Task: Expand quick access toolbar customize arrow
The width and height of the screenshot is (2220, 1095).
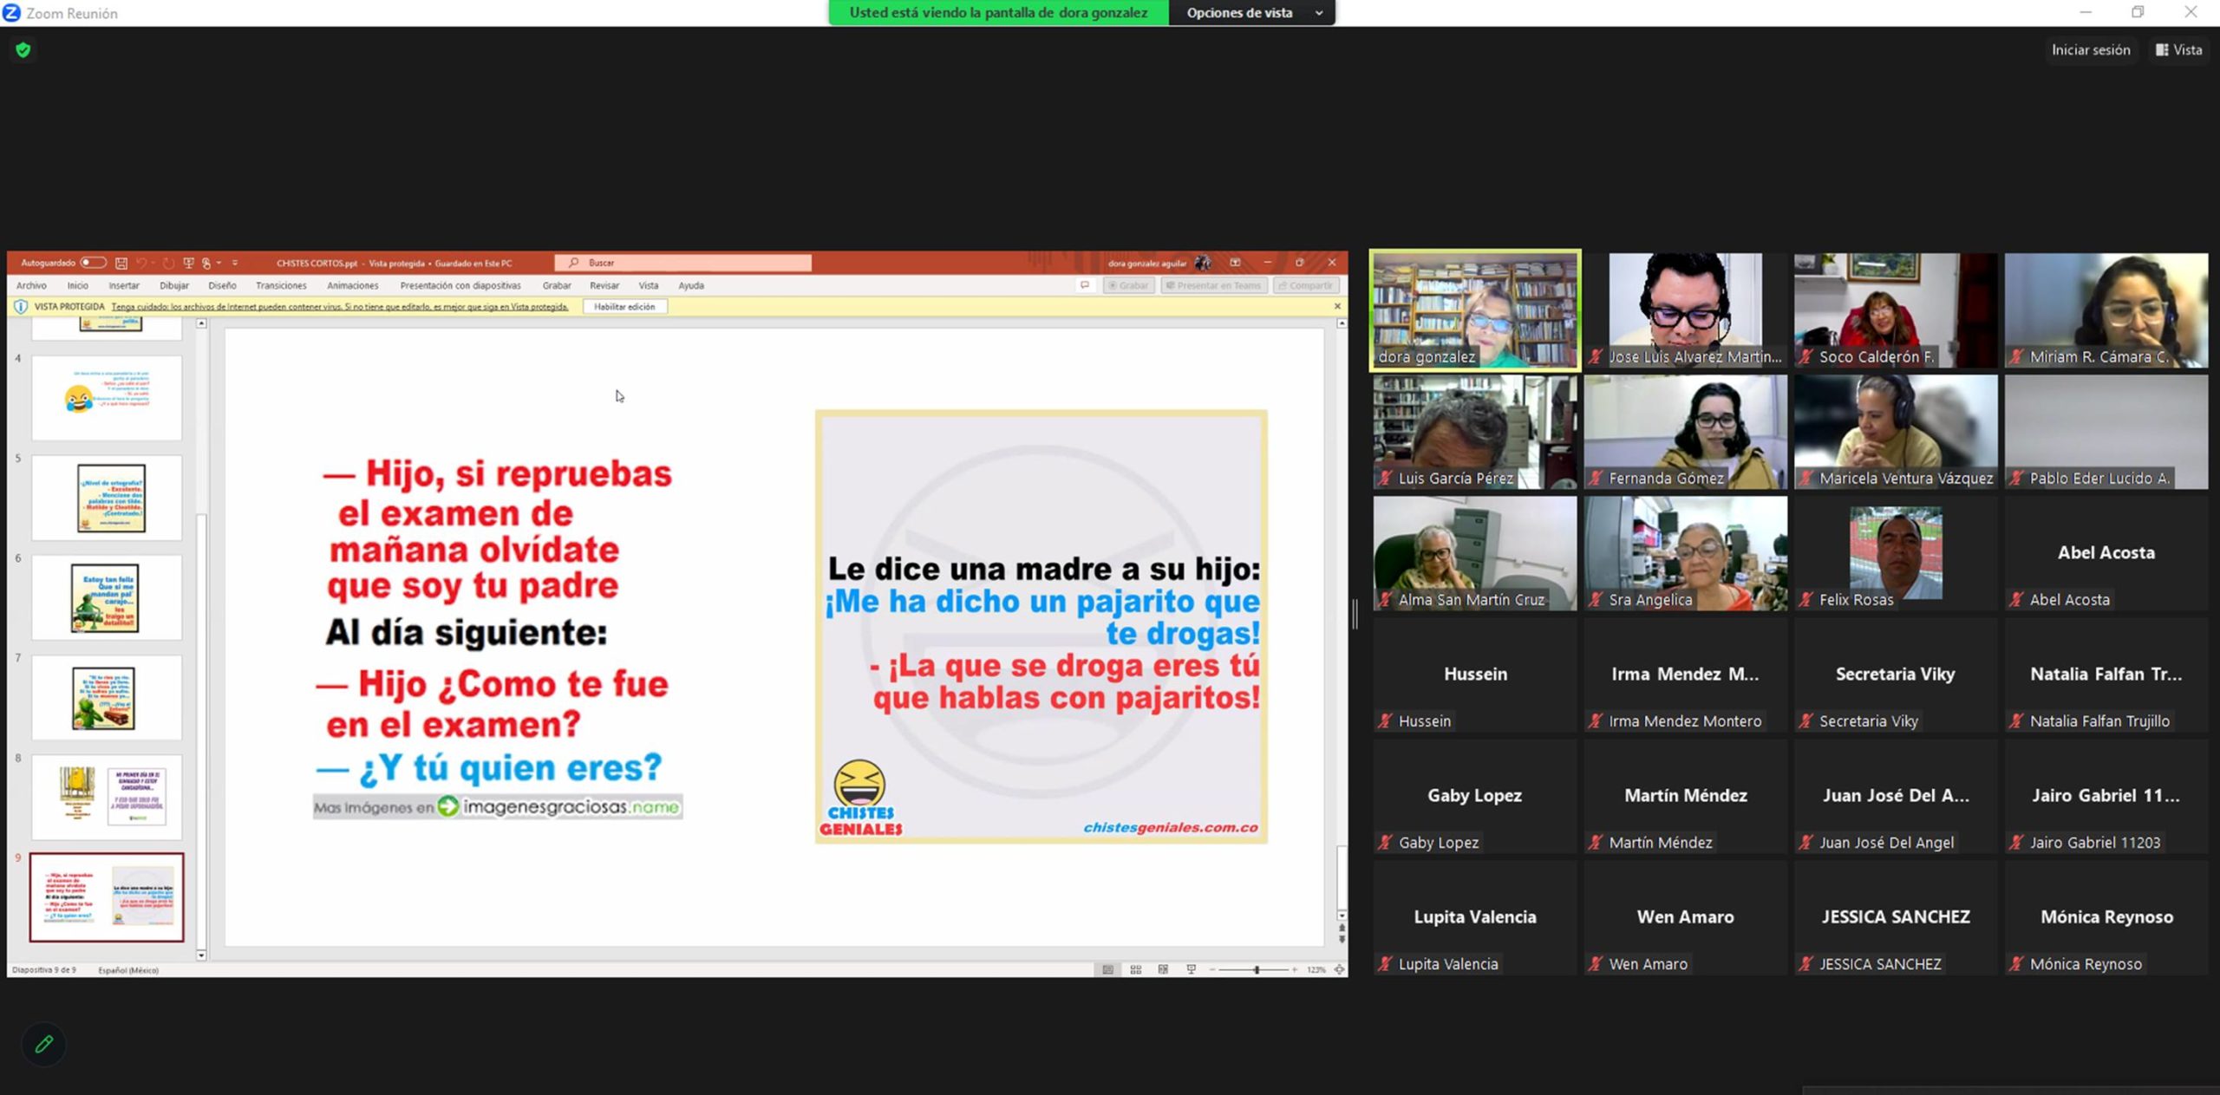Action: (x=235, y=263)
